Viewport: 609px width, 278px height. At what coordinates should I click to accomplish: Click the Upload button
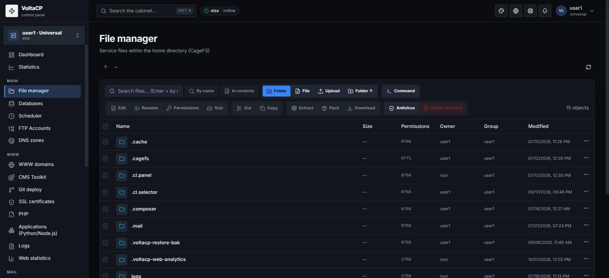tap(329, 91)
